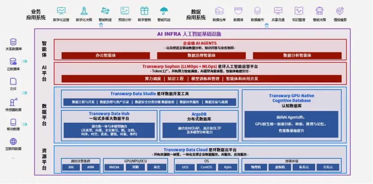Click the upward chevron below 智能制造
The image size is (373, 184).
pos(101,26)
